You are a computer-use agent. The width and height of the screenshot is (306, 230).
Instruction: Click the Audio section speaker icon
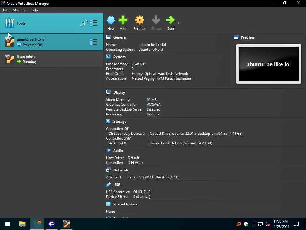[108, 150]
